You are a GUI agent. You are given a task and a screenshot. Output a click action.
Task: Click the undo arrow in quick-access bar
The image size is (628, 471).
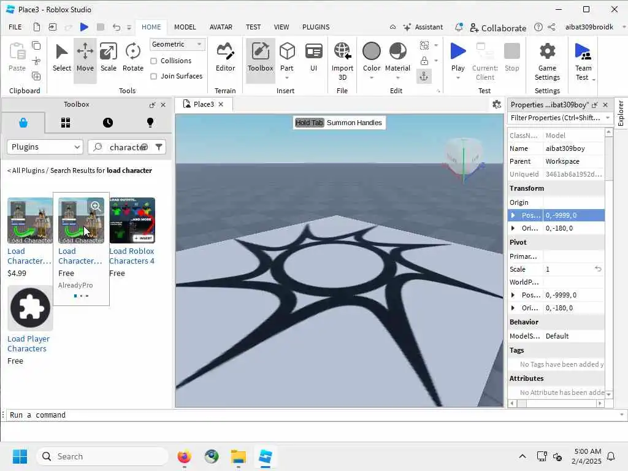coord(117,27)
